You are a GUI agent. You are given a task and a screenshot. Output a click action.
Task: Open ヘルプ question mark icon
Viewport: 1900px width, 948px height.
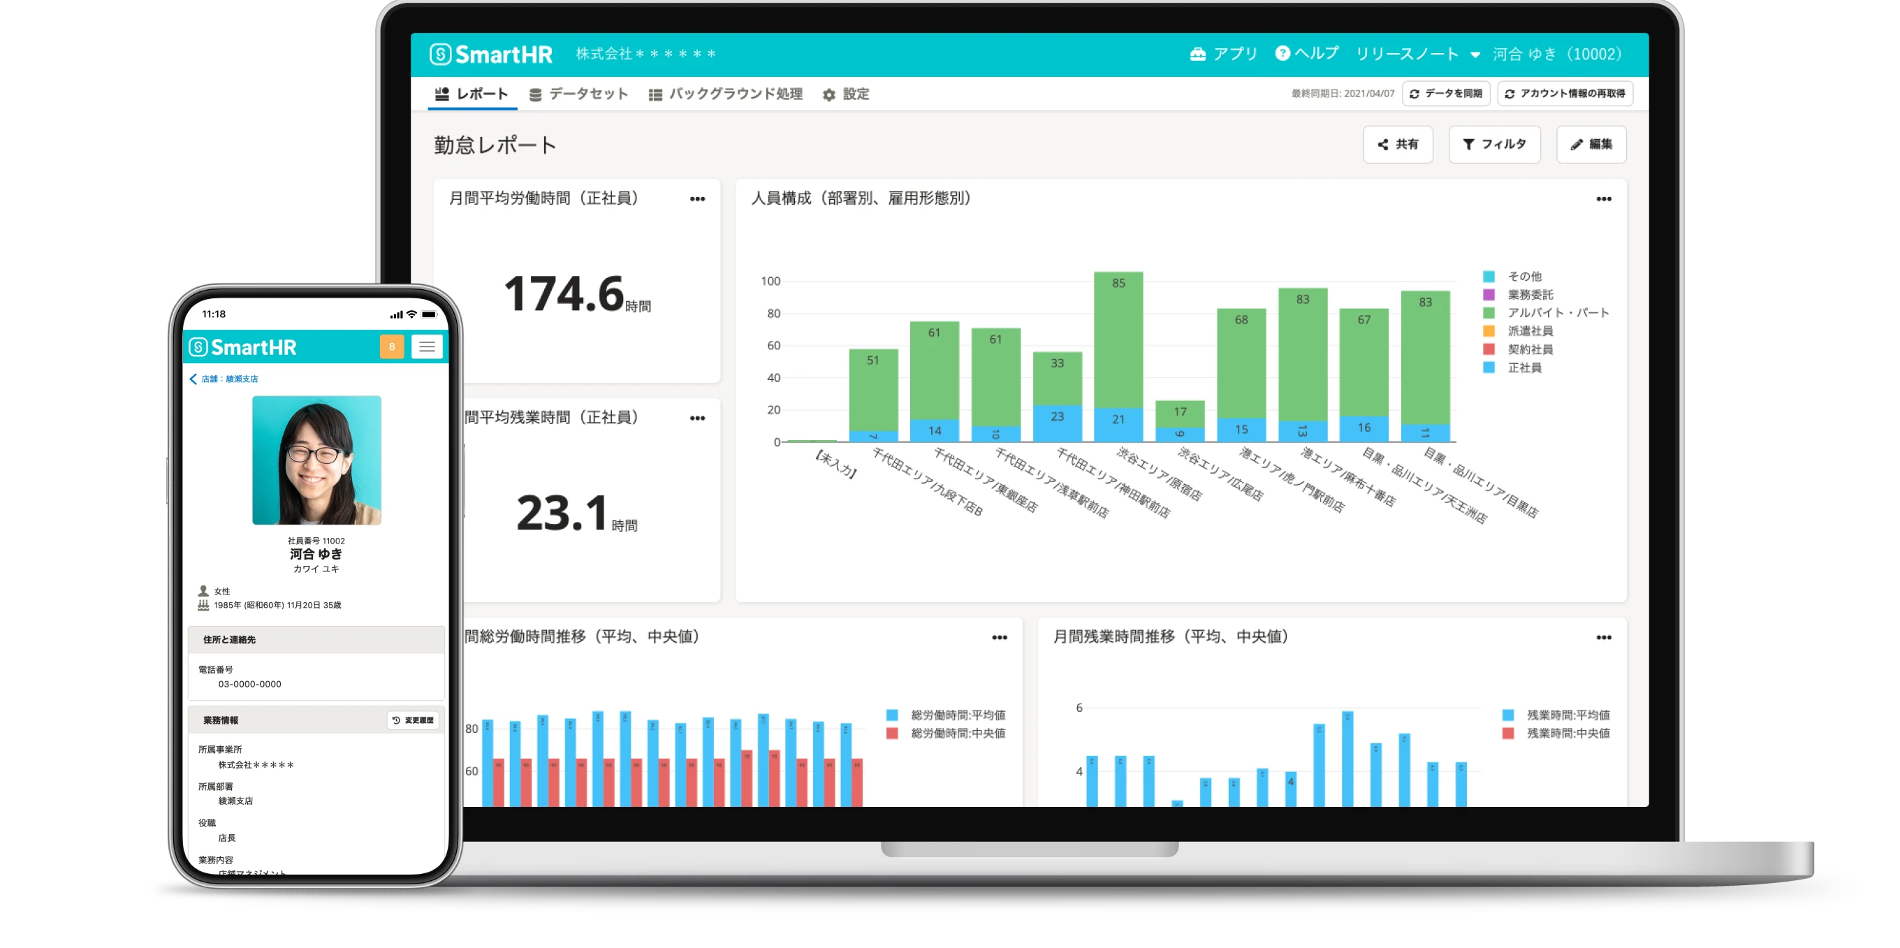(x=1282, y=53)
